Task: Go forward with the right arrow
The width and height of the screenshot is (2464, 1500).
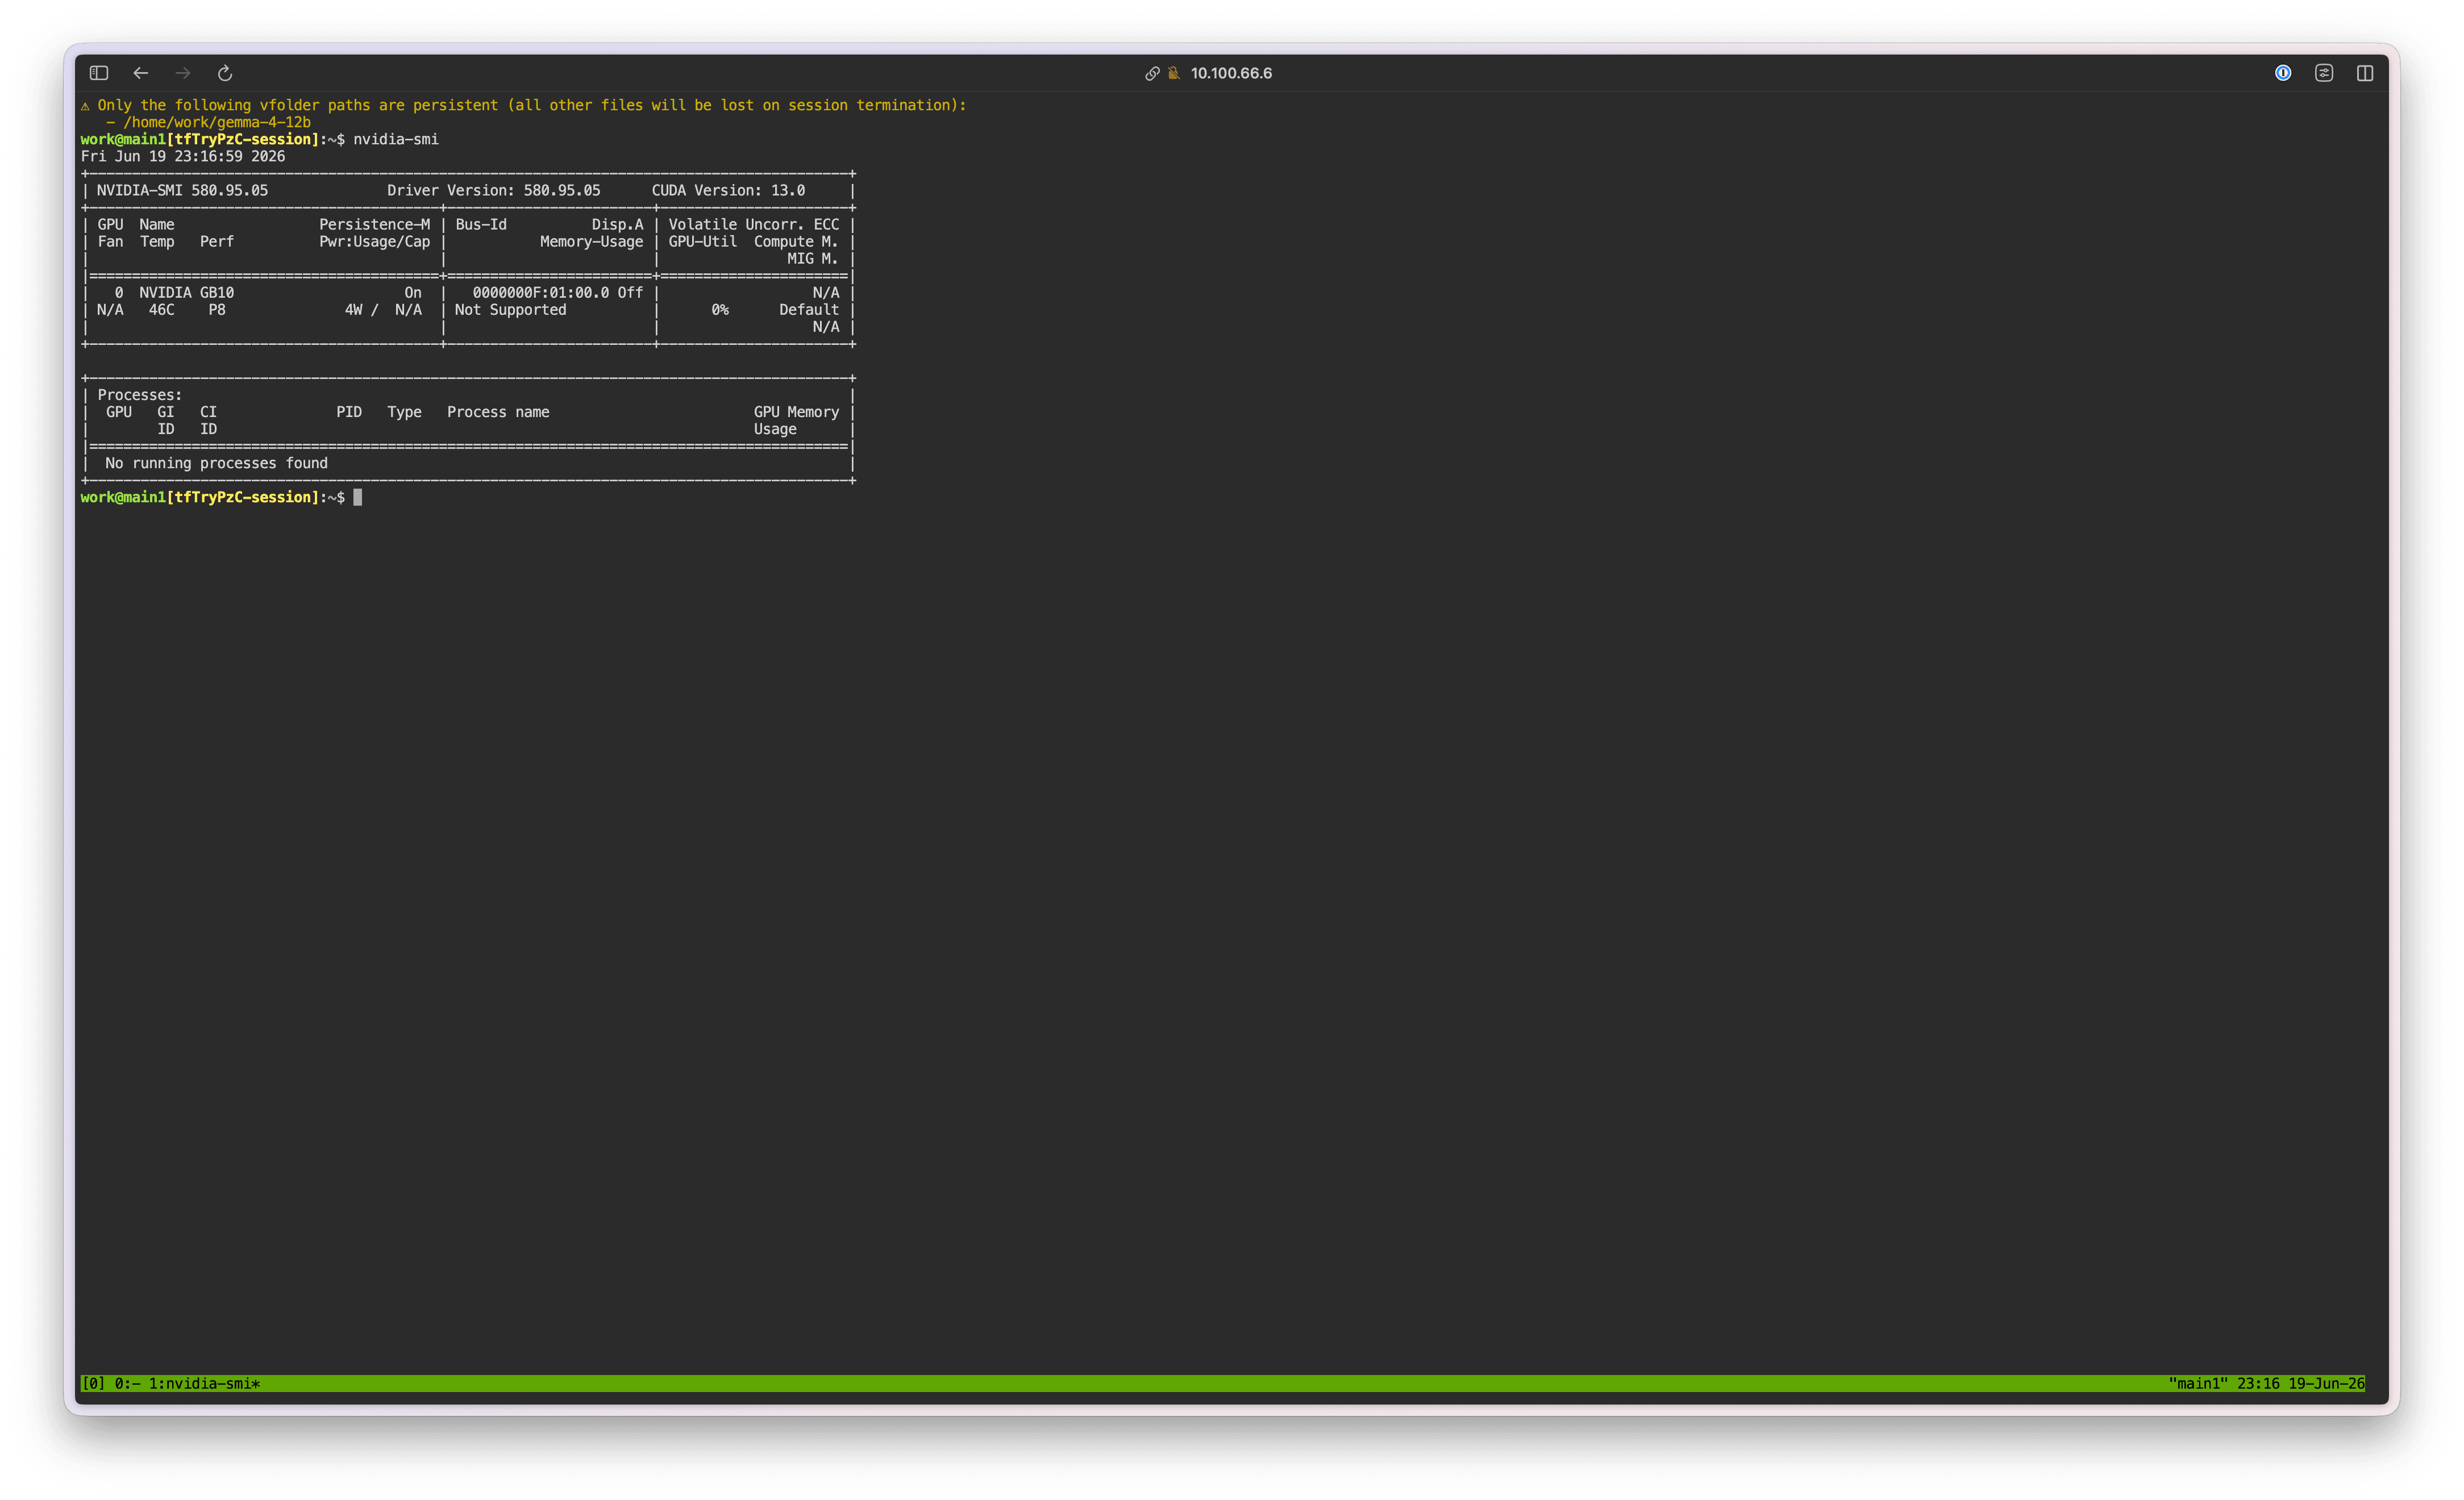Action: pyautogui.click(x=183, y=73)
